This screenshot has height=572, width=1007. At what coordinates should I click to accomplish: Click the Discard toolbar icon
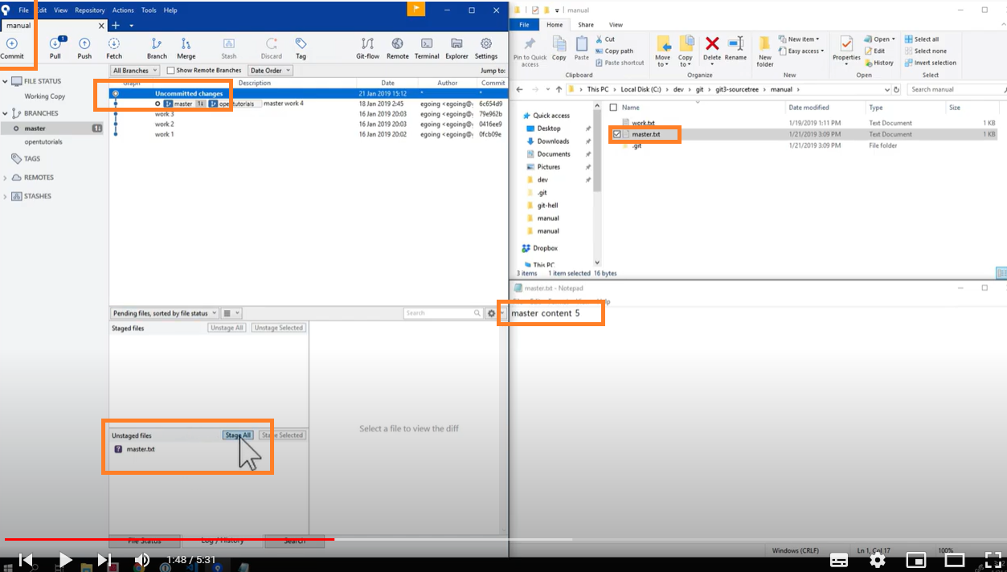click(272, 43)
